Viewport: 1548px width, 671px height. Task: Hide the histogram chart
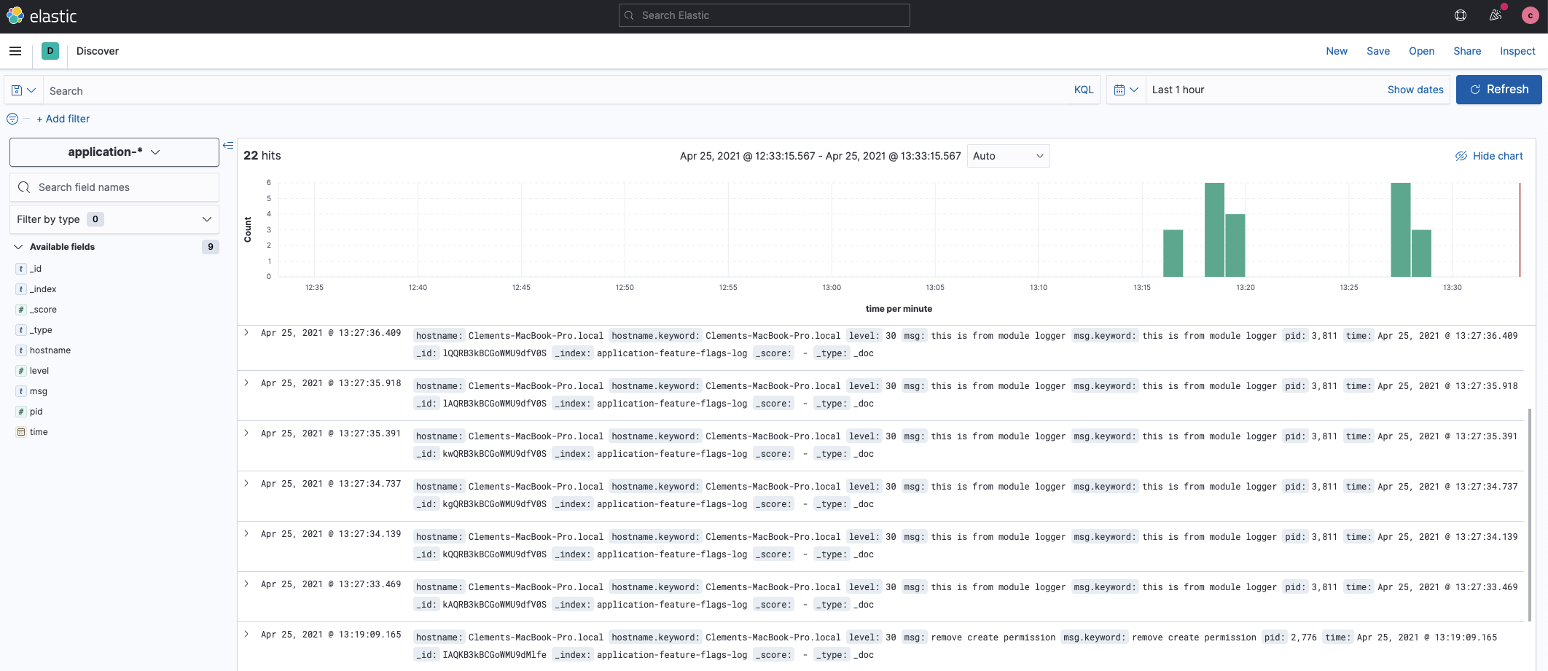(1489, 156)
